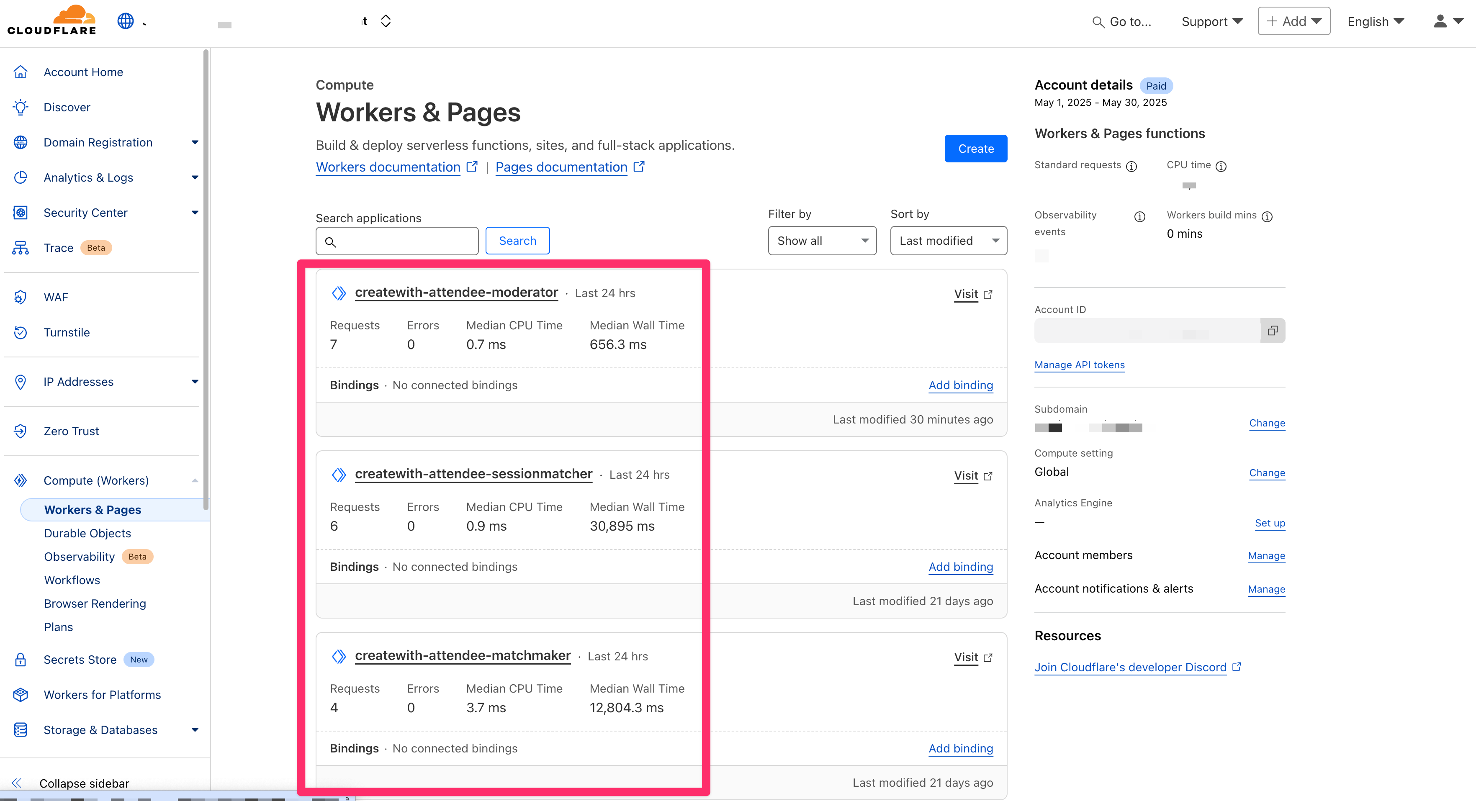Open the Support dropdown
Screen dimensions: 1476x801
1212,22
